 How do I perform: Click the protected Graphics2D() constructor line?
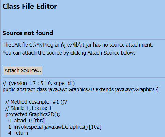coord(32,114)
